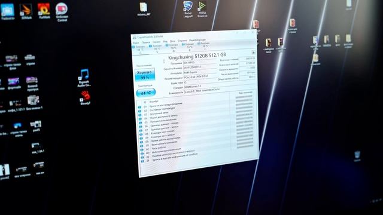Click the Возможности S.M.A.R.T. field

pyautogui.click(x=219, y=90)
